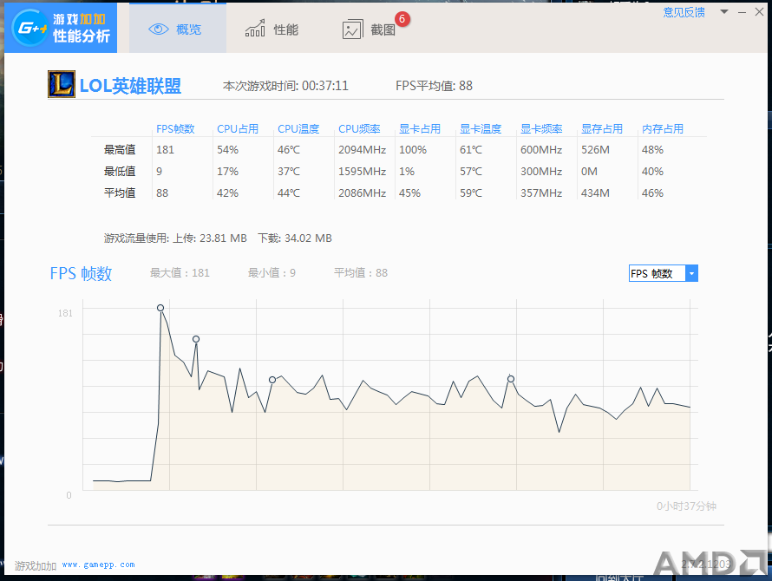This screenshot has width=772, height=581.
Task: Close the performance analysis window
Action: click(x=759, y=12)
